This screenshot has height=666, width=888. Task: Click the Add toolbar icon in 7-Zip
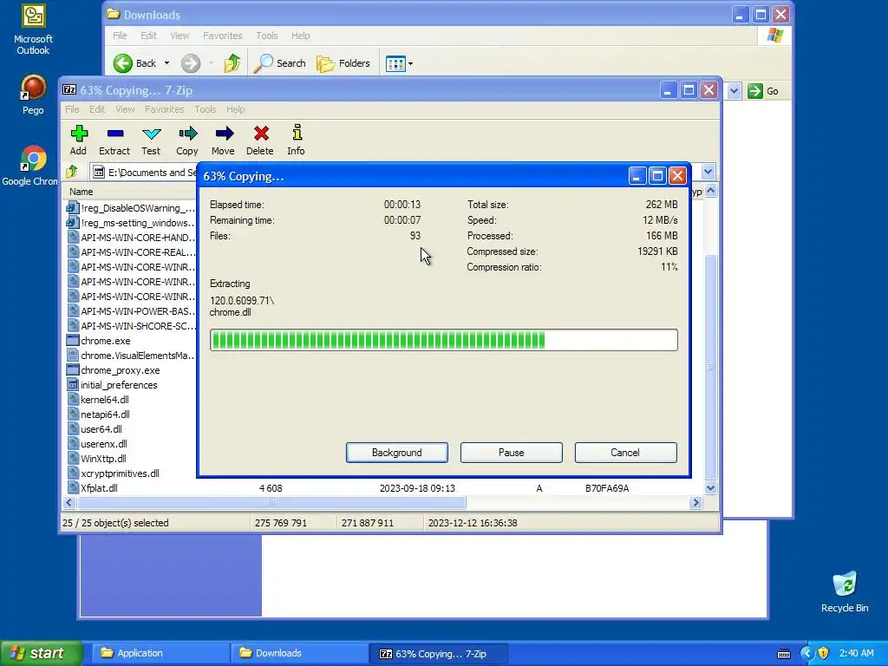(x=79, y=140)
